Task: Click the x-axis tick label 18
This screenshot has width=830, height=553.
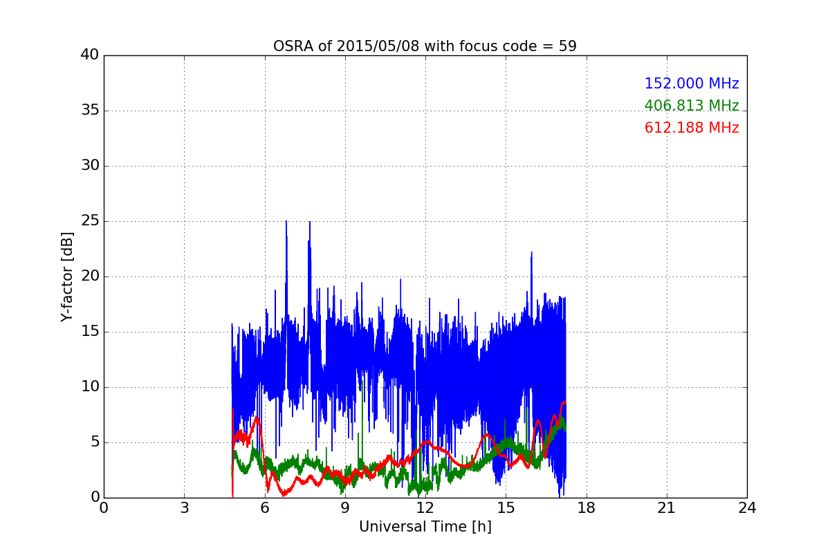Action: coord(587,508)
